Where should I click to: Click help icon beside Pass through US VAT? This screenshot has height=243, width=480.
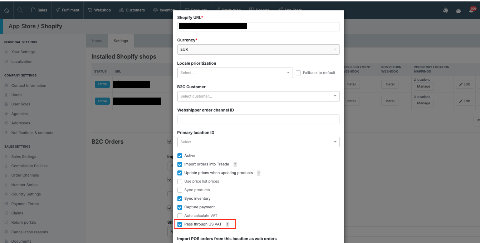click(227, 224)
